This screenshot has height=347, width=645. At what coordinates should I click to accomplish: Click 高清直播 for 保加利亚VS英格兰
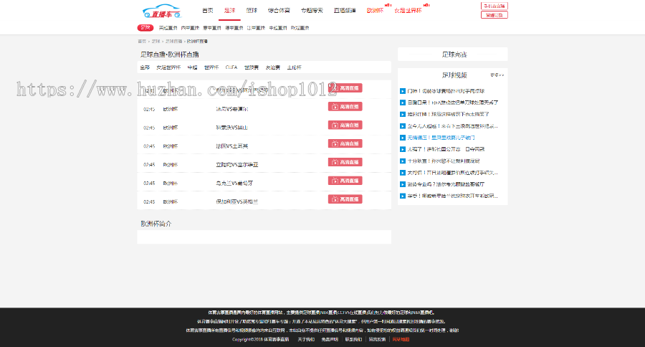(x=345, y=199)
